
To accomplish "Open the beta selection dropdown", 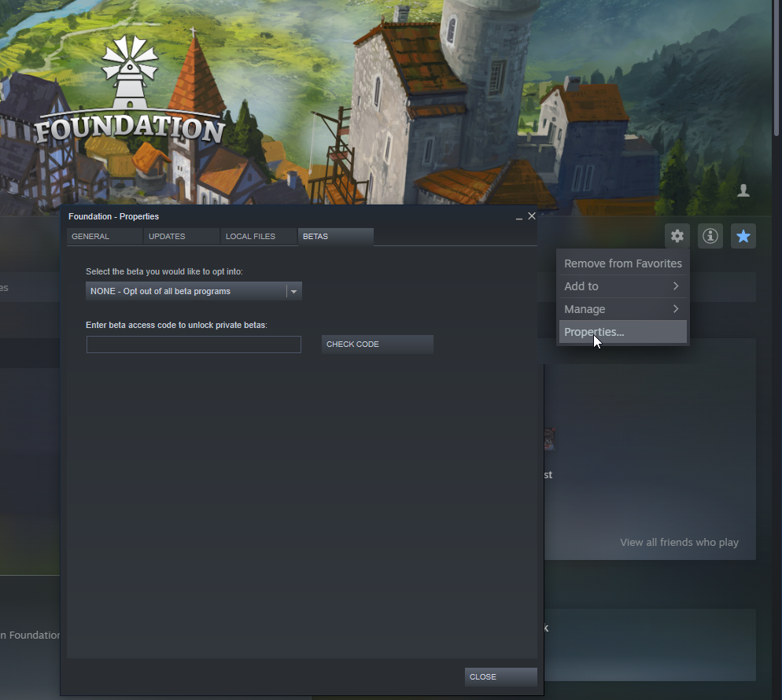I will tap(194, 291).
